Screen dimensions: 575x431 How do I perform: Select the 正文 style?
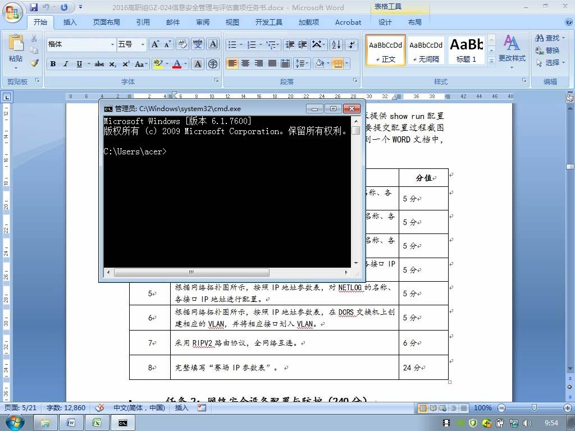pyautogui.click(x=385, y=50)
